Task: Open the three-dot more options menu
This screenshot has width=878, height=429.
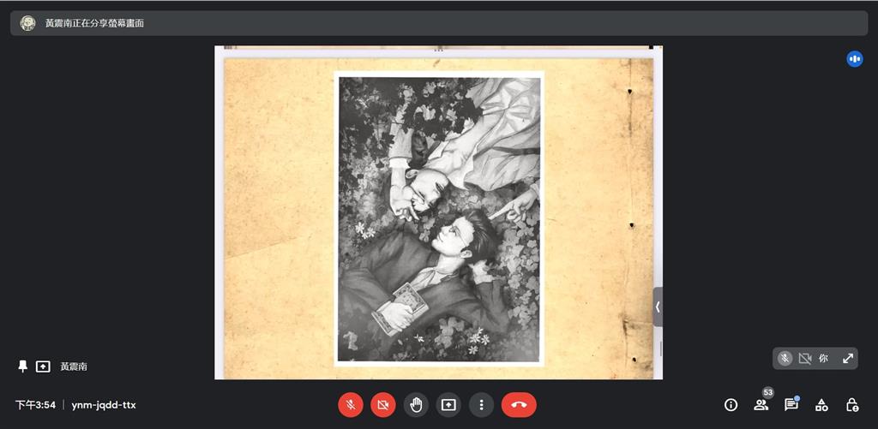Action: [x=481, y=405]
